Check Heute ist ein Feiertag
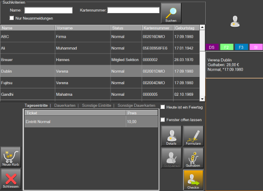263x191 pixels. click(163, 107)
